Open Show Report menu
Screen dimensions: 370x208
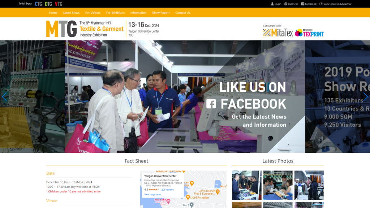click(161, 13)
